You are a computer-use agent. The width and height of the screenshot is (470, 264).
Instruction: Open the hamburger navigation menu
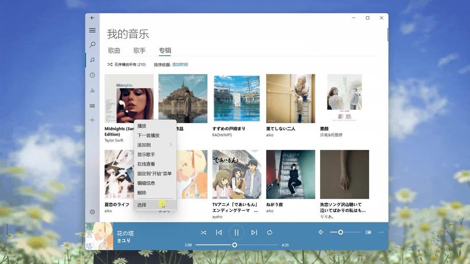[x=92, y=30]
